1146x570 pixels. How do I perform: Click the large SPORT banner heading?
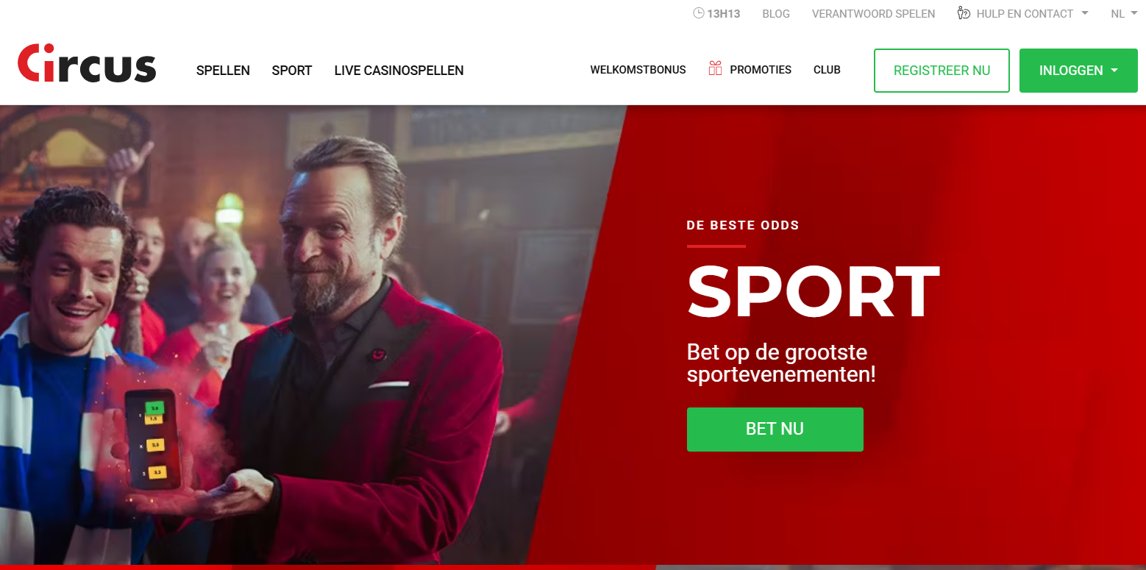point(813,292)
